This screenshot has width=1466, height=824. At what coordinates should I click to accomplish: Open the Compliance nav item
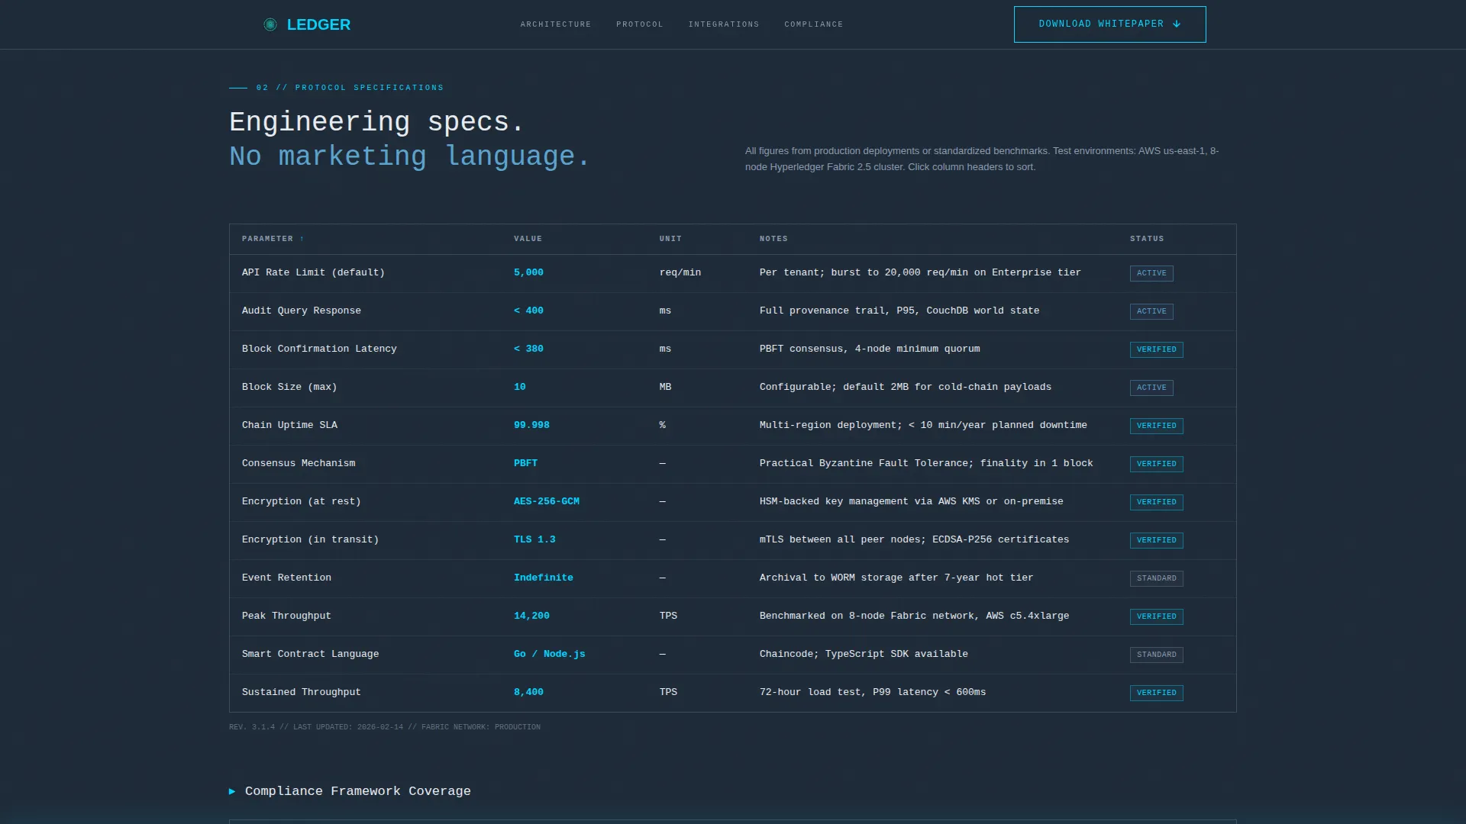pyautogui.click(x=814, y=24)
